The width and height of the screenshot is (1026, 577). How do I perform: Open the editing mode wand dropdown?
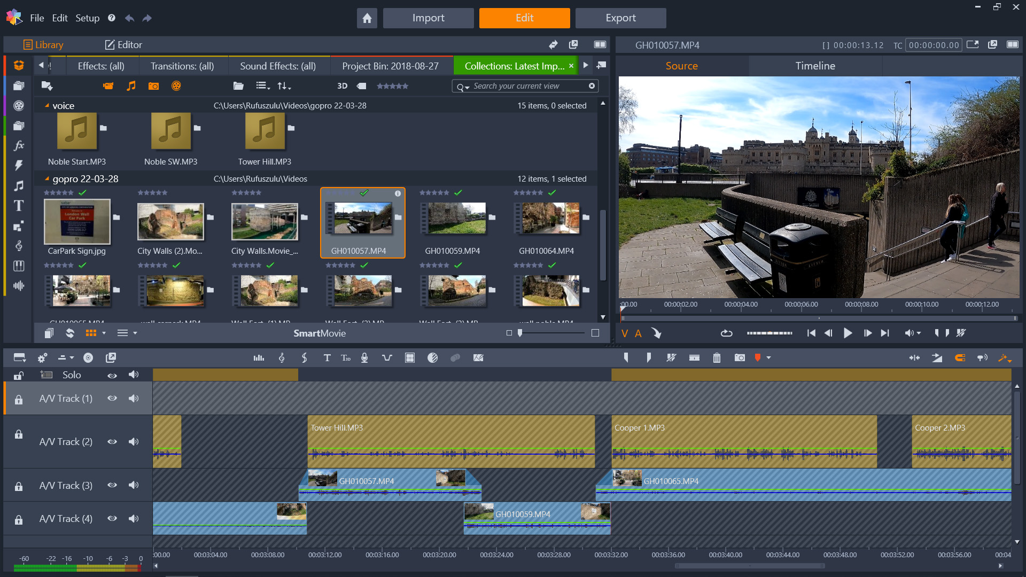coord(1005,358)
